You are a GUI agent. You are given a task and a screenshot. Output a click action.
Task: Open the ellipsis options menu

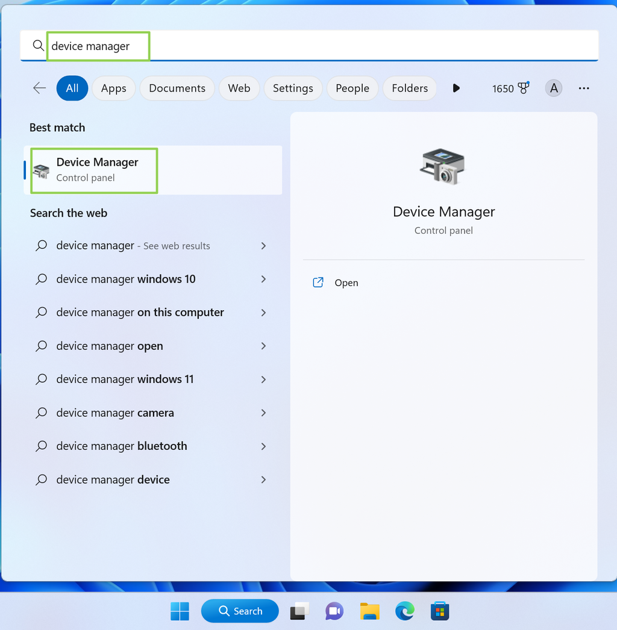tap(583, 88)
